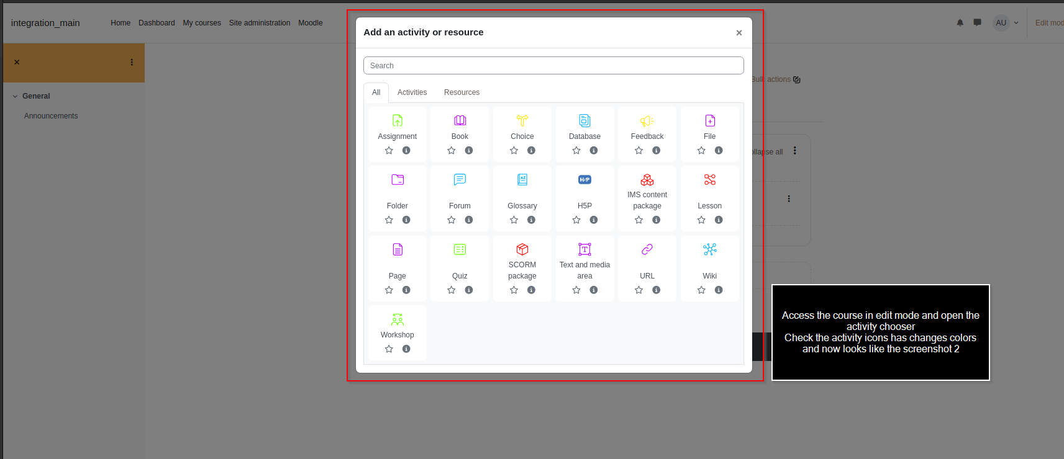The width and height of the screenshot is (1064, 459).
Task: Select the Quiz activity icon
Action: 460,249
